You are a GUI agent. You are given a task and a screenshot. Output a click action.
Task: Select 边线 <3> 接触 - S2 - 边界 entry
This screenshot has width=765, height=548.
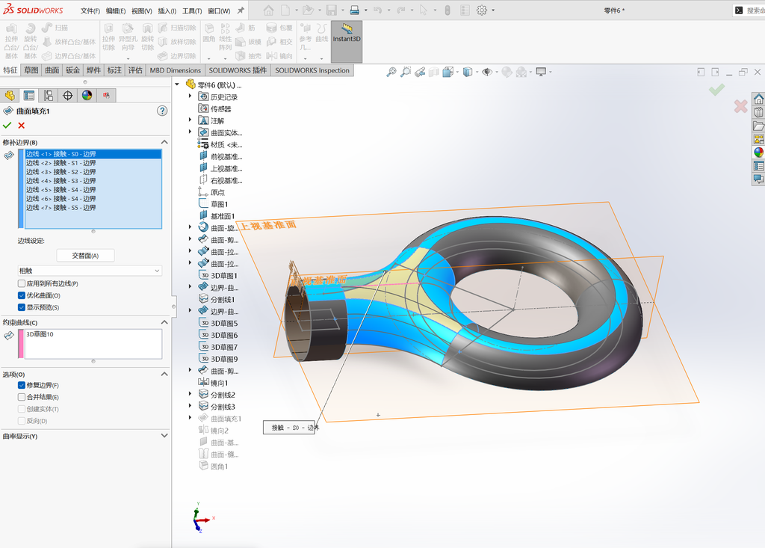click(x=93, y=172)
